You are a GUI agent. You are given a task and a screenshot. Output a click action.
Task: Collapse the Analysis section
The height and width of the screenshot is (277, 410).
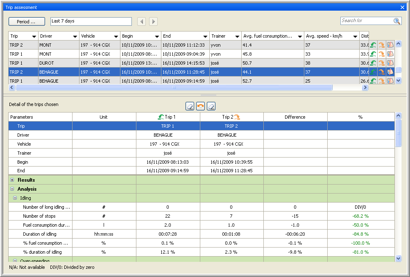point(12,189)
